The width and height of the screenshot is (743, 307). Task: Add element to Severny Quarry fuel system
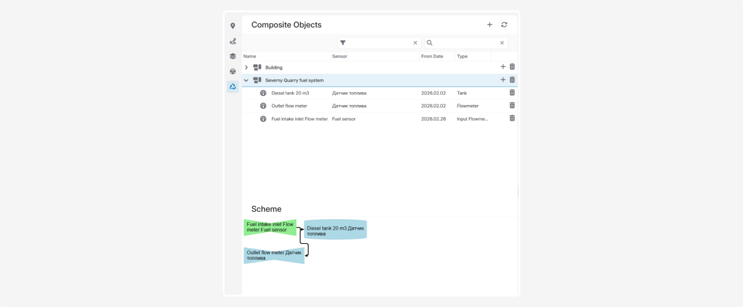coord(503,80)
